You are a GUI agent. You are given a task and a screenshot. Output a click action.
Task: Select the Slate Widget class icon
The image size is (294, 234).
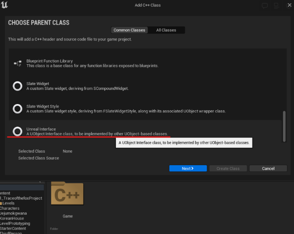click(x=18, y=86)
